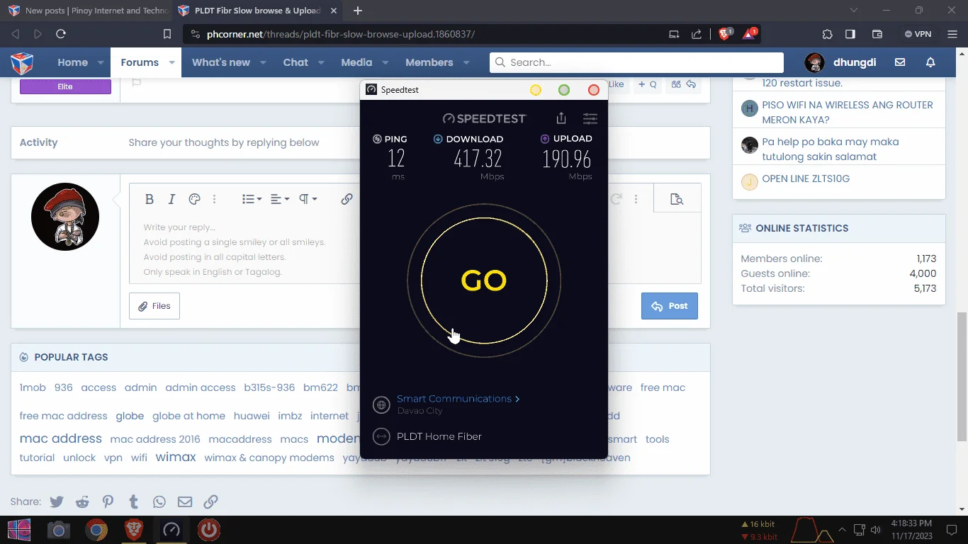Share thread on WhatsApp icon

(x=159, y=501)
